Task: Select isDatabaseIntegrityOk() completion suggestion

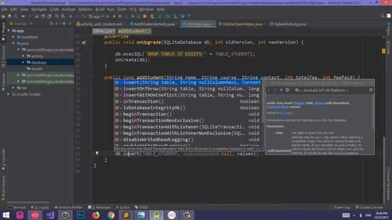Action: click(189, 108)
